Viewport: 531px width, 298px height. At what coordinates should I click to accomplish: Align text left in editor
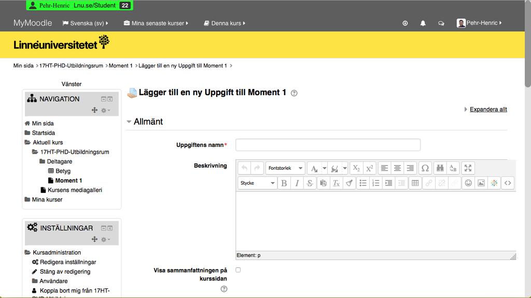pyautogui.click(x=384, y=168)
